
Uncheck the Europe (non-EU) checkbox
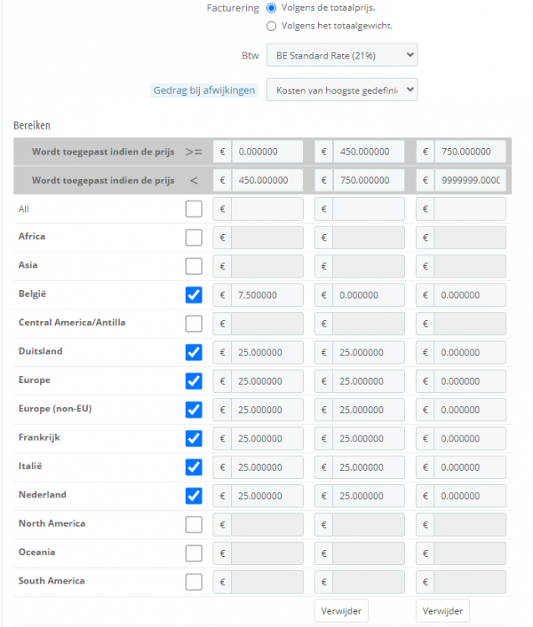(193, 410)
